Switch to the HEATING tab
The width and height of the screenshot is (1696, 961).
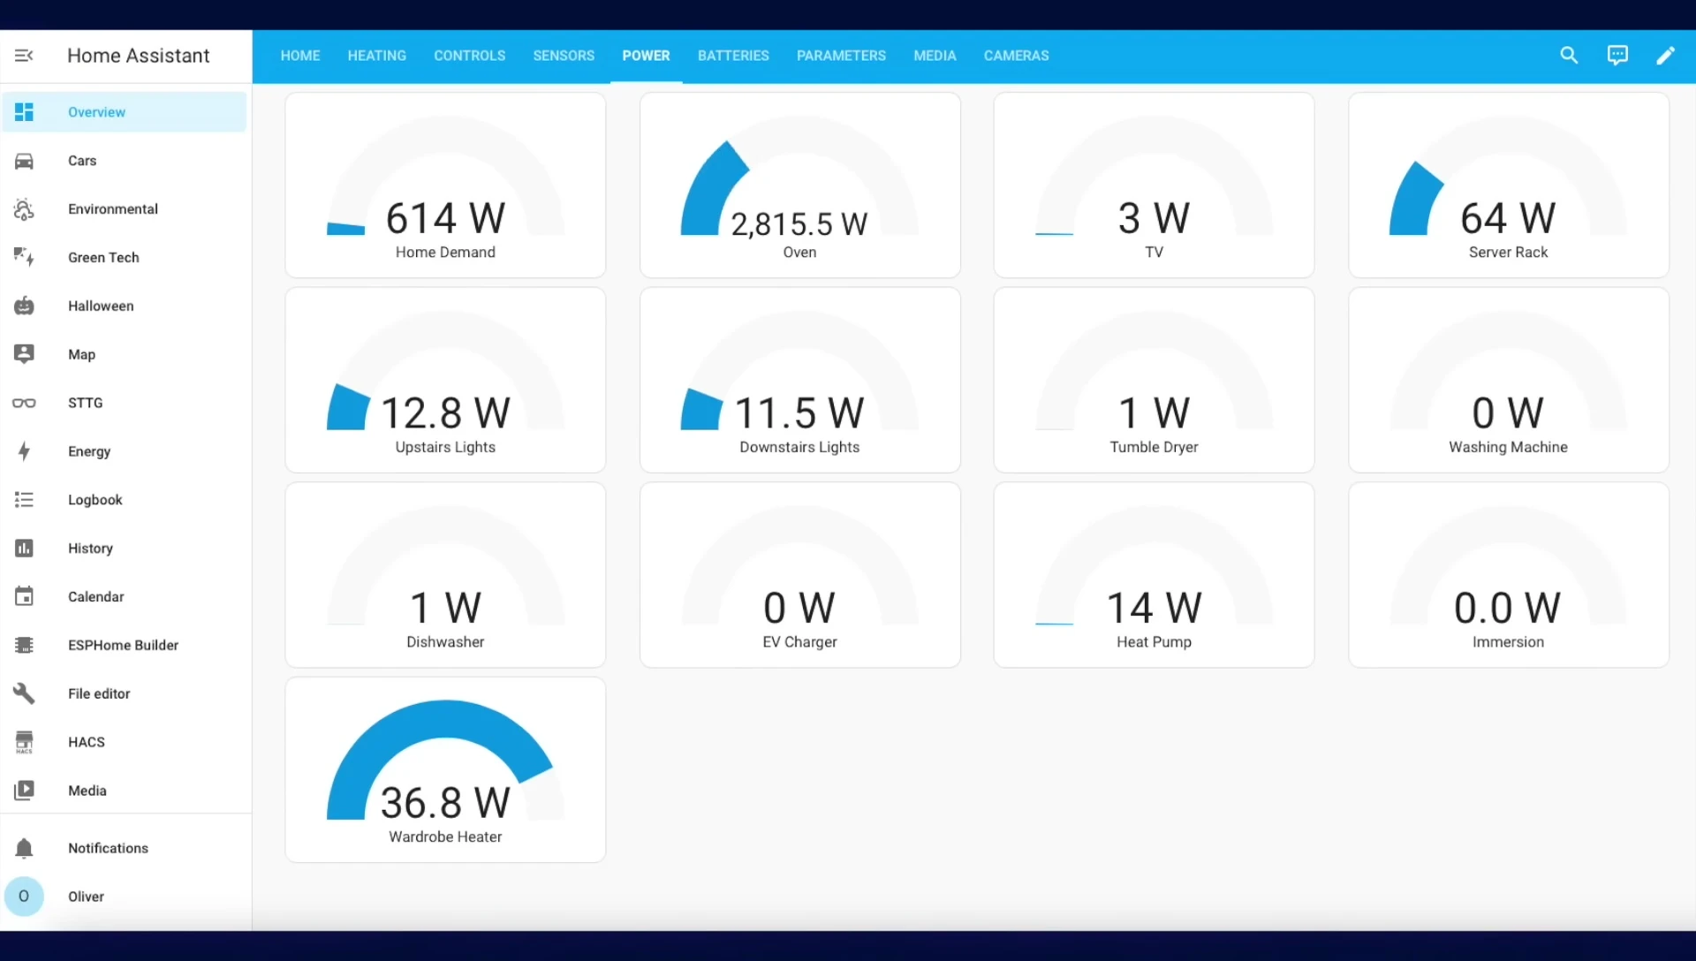(377, 56)
